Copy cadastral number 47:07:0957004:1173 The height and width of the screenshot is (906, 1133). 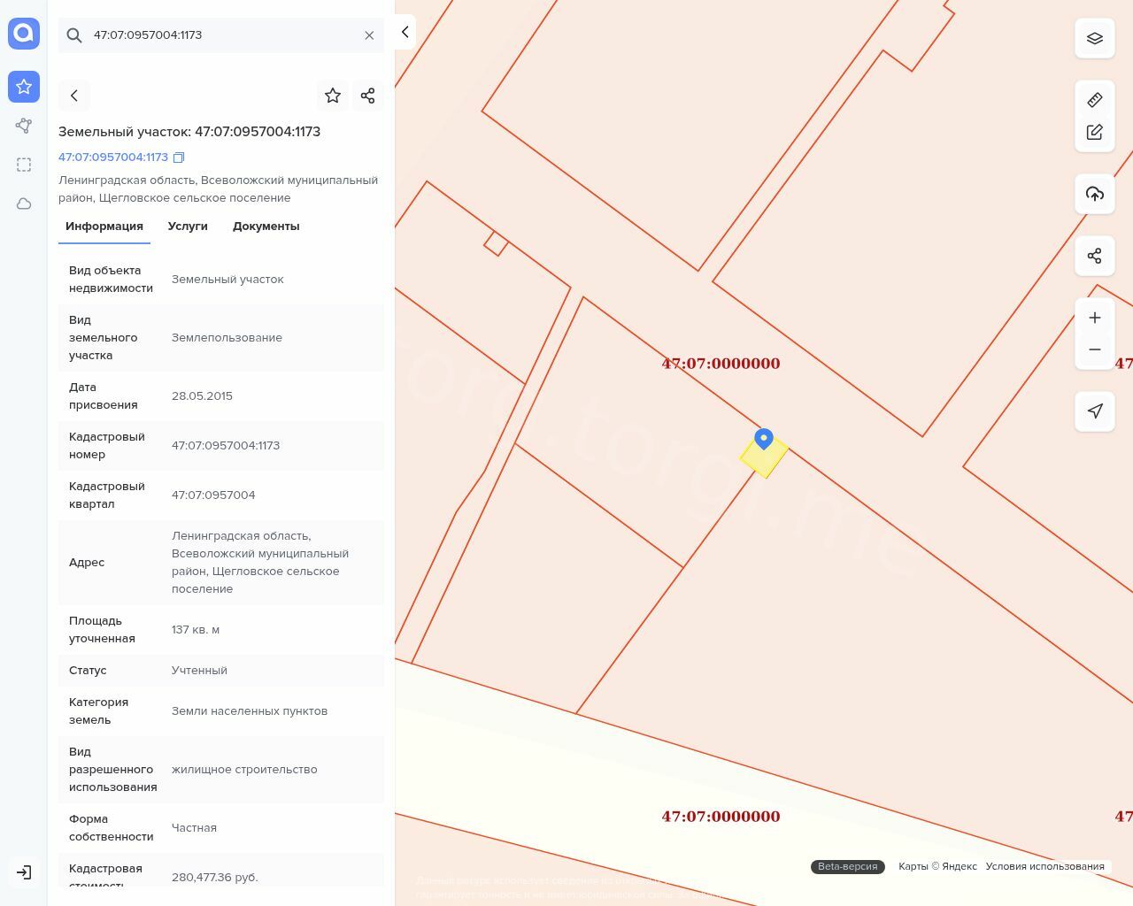pos(179,157)
